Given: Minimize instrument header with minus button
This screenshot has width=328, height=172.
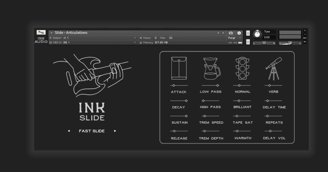Looking at the screenshot, I should [x=305, y=34].
